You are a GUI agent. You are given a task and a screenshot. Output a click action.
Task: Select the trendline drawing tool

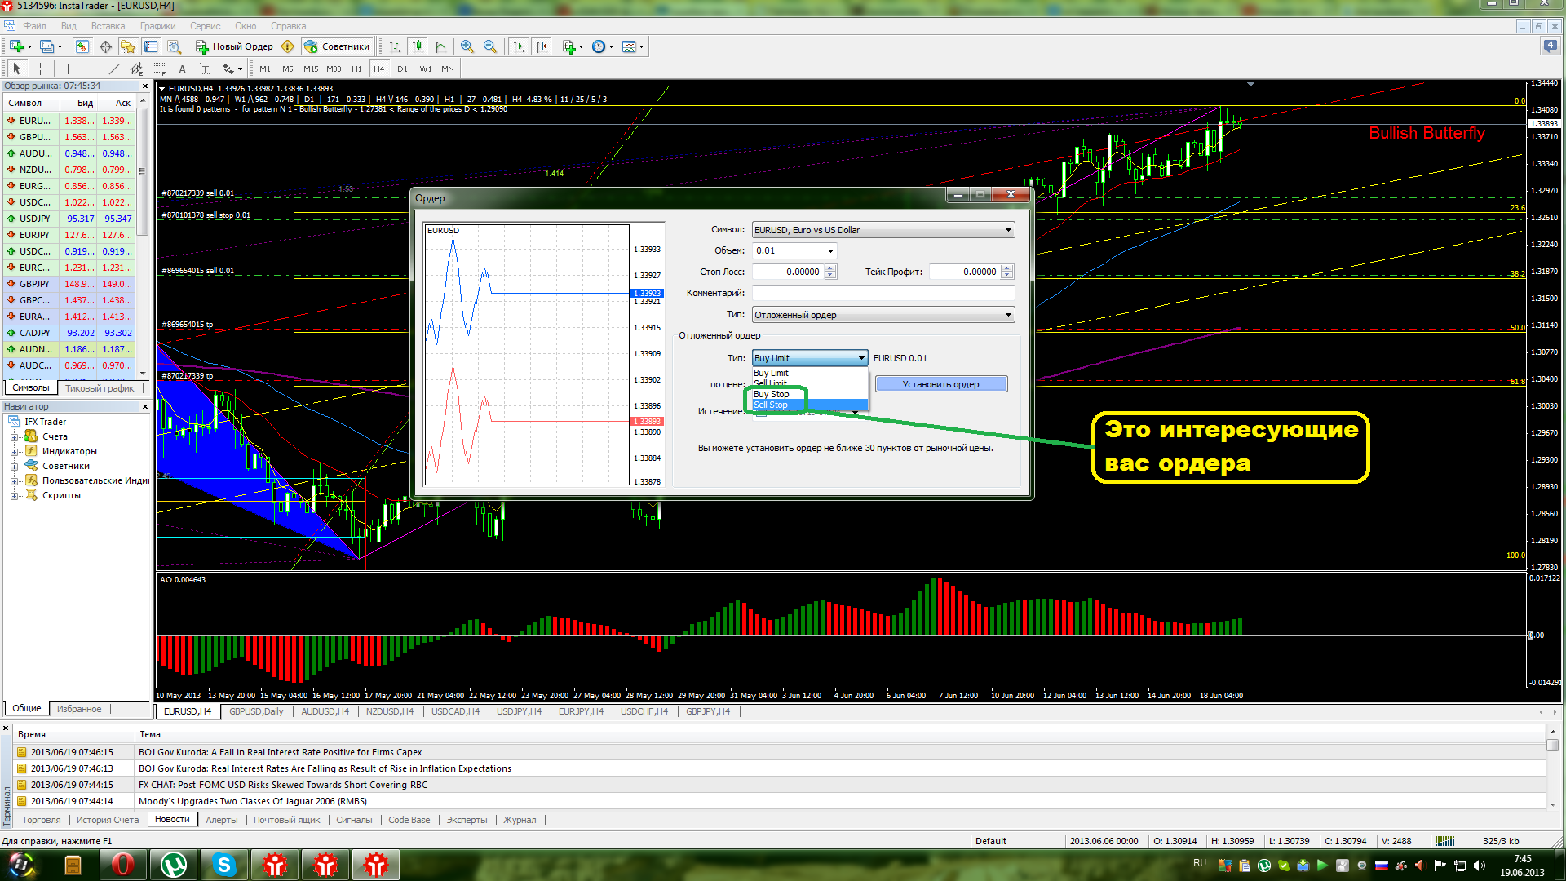pyautogui.click(x=113, y=69)
